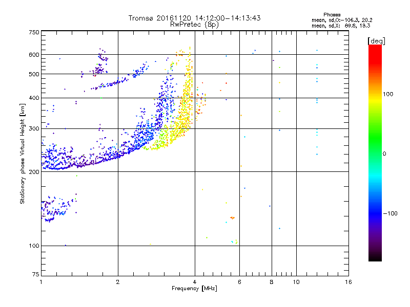Click the '-100' colorbar tick label
This screenshot has width=410, height=307.
390,213
